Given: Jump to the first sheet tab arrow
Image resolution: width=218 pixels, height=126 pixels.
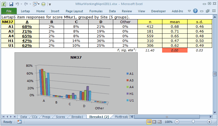Looking at the screenshot, I should point(3,117).
